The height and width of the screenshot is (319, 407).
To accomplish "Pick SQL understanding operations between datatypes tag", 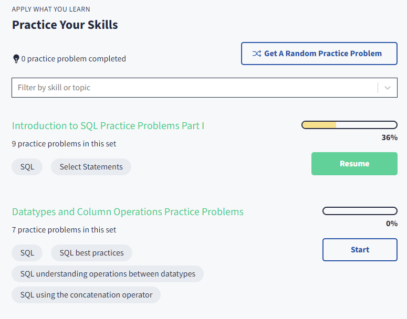I will (108, 274).
